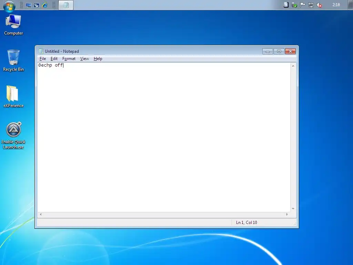Select the Notepad taskbar button
The width and height of the screenshot is (353, 265).
coord(66,5)
